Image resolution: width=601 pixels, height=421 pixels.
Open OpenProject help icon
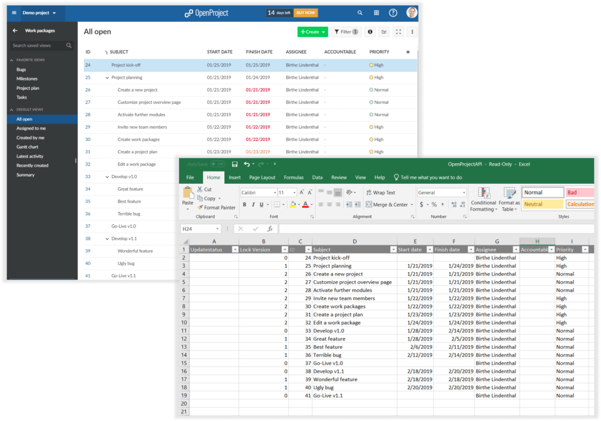coord(393,12)
